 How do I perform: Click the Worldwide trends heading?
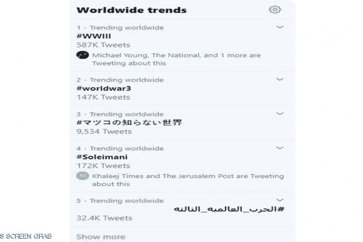point(132,10)
